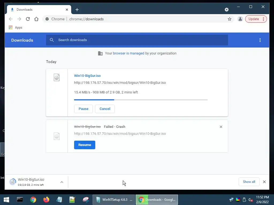274x205 pixels.
Task: Click the 'Failed - Crash' status text
Action: [x=115, y=127]
